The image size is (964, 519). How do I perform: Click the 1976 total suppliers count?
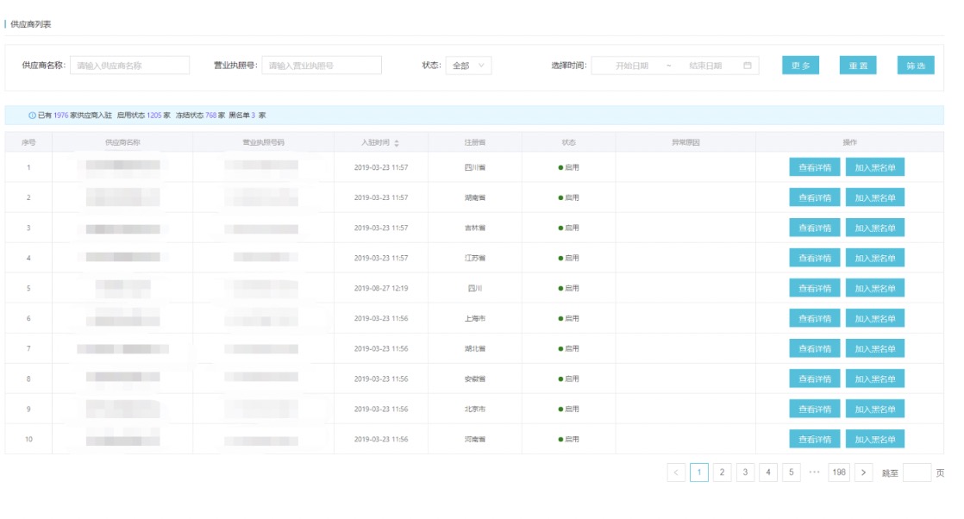[x=61, y=115]
